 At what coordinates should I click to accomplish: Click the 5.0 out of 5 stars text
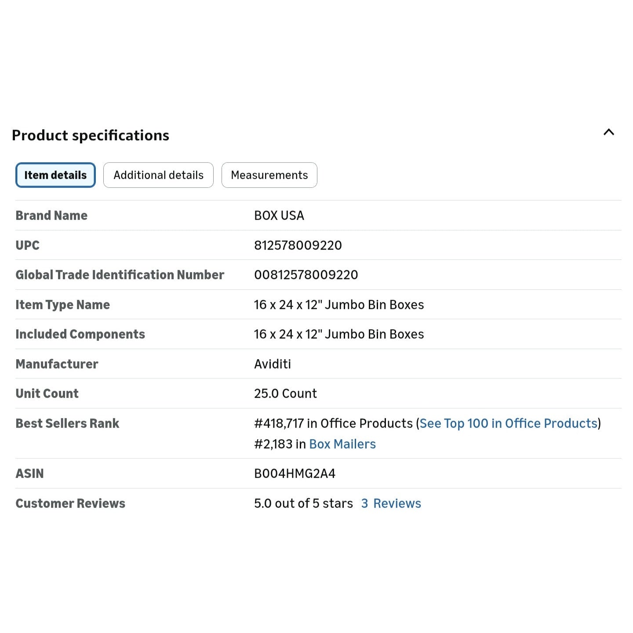[303, 503]
